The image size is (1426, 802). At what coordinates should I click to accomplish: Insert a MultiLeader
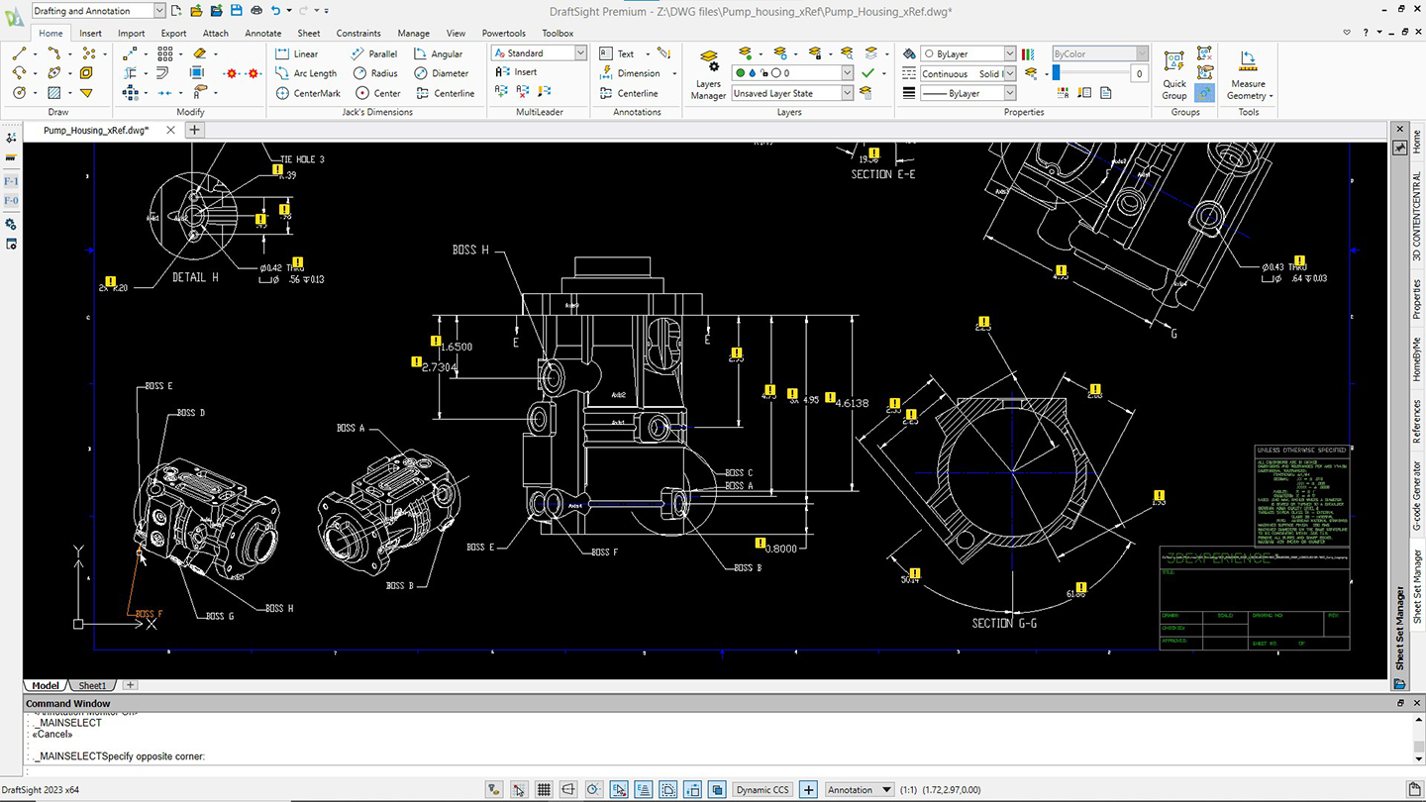[x=518, y=72]
